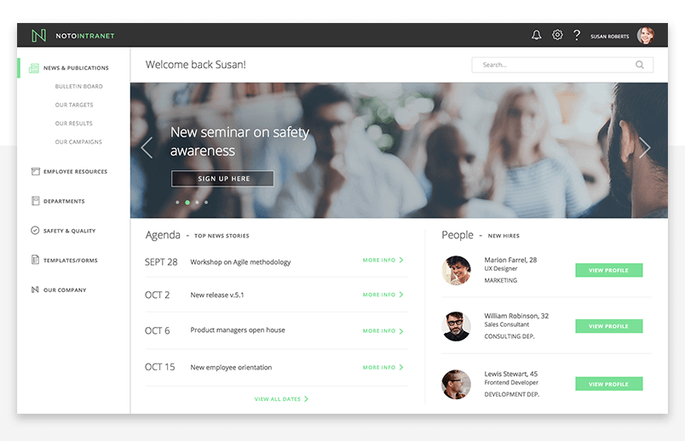The width and height of the screenshot is (685, 441).
Task: Click New release v.5.1 text
Action: tap(217, 295)
